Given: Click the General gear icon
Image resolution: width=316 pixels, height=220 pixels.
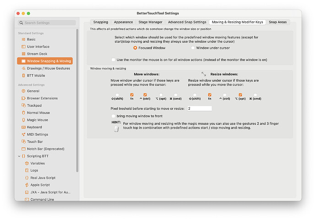Looking at the screenshot, I should pyautogui.click(x=23, y=91).
